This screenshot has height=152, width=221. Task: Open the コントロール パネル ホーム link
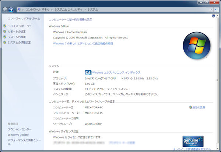pyautogui.click(x=24, y=18)
